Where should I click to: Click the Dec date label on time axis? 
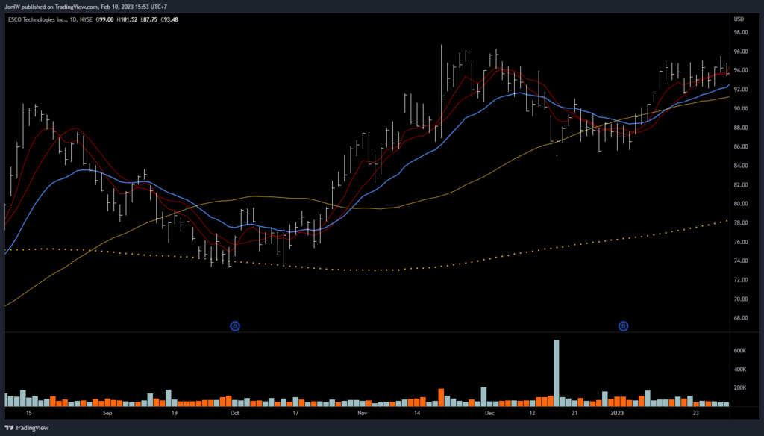[x=489, y=412]
